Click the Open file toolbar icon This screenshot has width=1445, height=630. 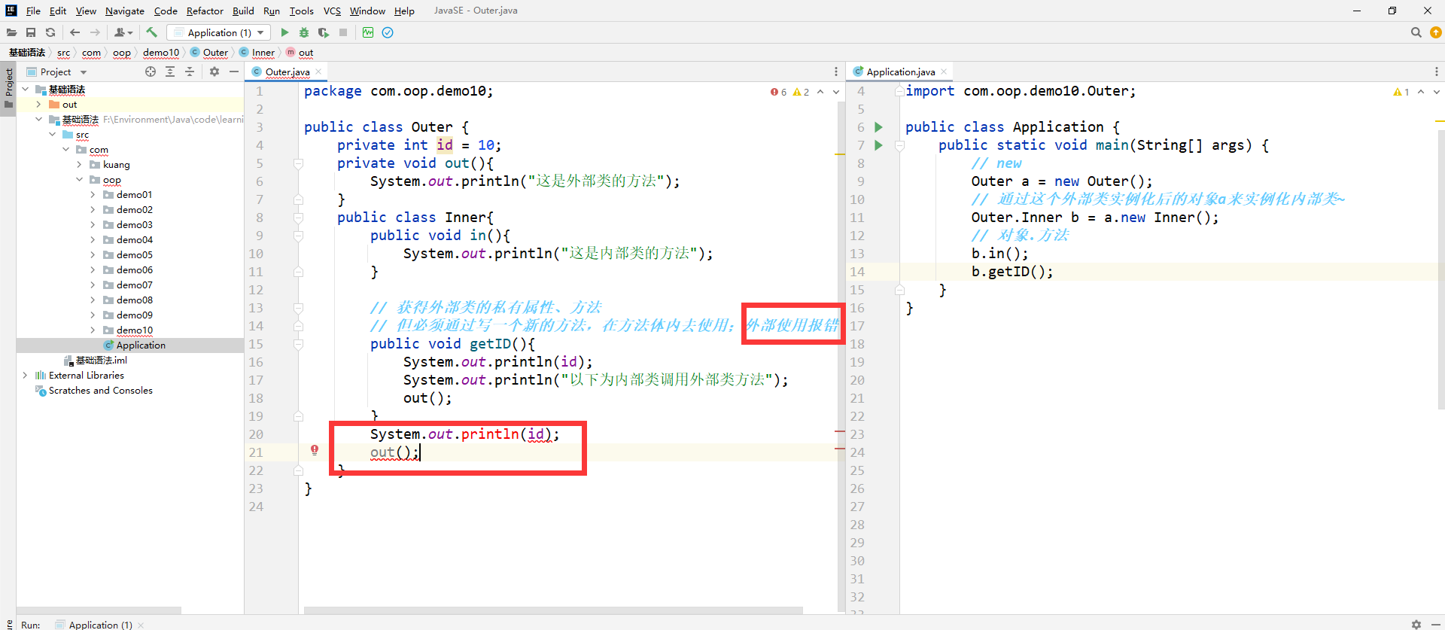(x=11, y=32)
